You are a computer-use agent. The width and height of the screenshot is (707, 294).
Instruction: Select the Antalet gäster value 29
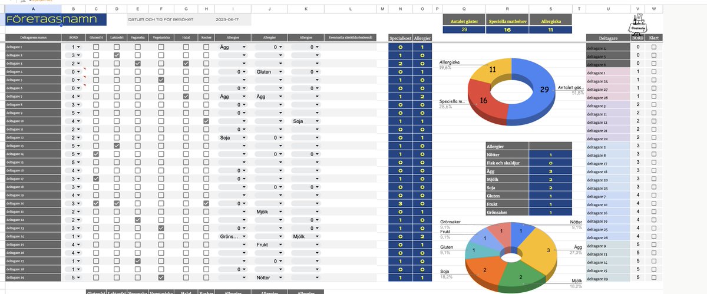(x=464, y=30)
